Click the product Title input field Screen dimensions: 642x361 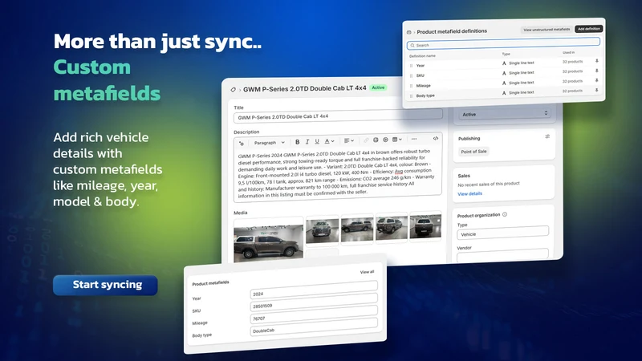click(338, 116)
